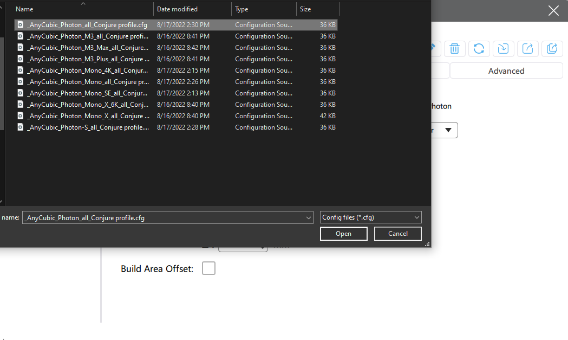Click the single-square export profile icon
Image resolution: width=568 pixels, height=340 pixels.
pyautogui.click(x=528, y=49)
